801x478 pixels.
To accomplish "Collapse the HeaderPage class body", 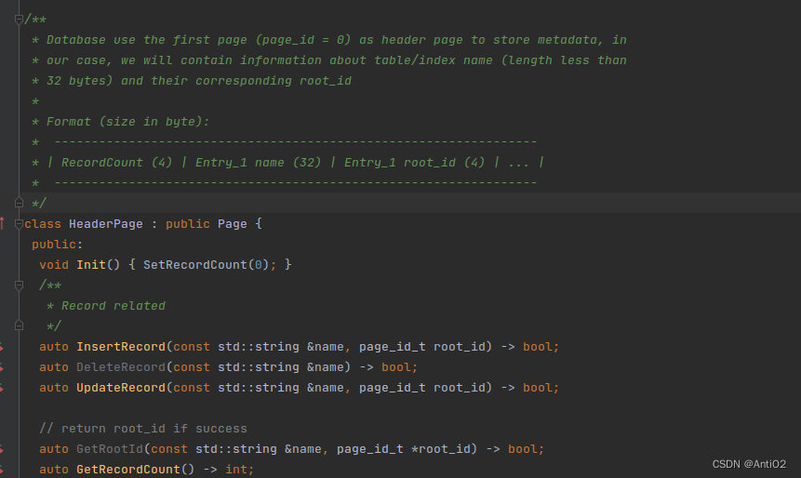I will 19,223.
